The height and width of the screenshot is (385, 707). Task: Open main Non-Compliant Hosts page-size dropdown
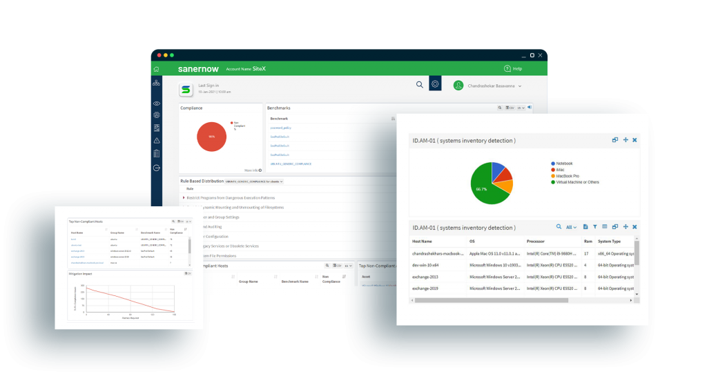coord(348,266)
